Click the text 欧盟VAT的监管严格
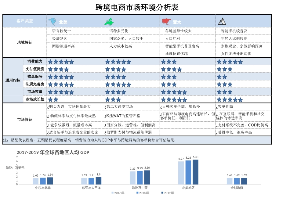 (123, 116)
